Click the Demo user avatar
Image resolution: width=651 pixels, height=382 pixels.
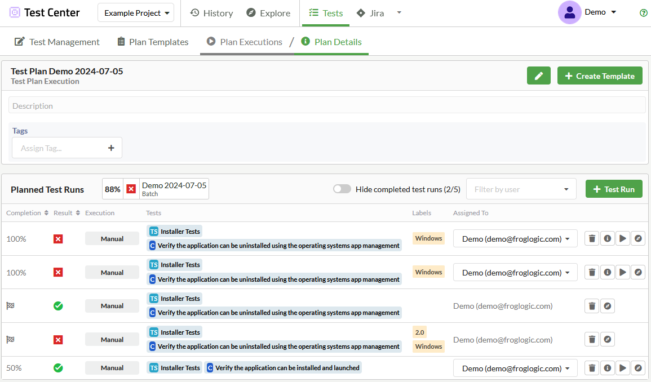569,12
